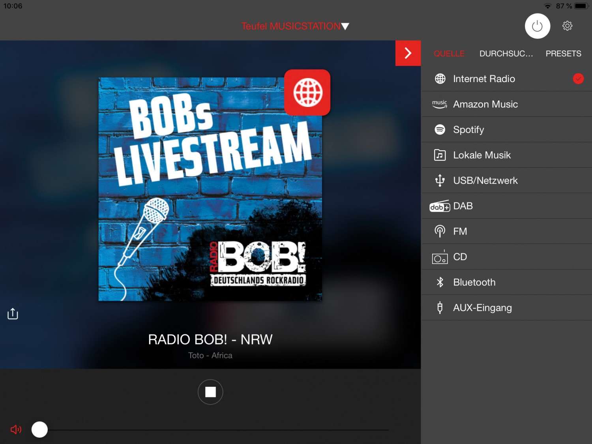Click the Lokale Musik folder icon
Image resolution: width=592 pixels, height=444 pixels.
point(440,155)
